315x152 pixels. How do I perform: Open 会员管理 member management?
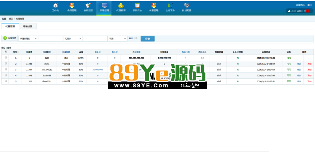point(72,7)
